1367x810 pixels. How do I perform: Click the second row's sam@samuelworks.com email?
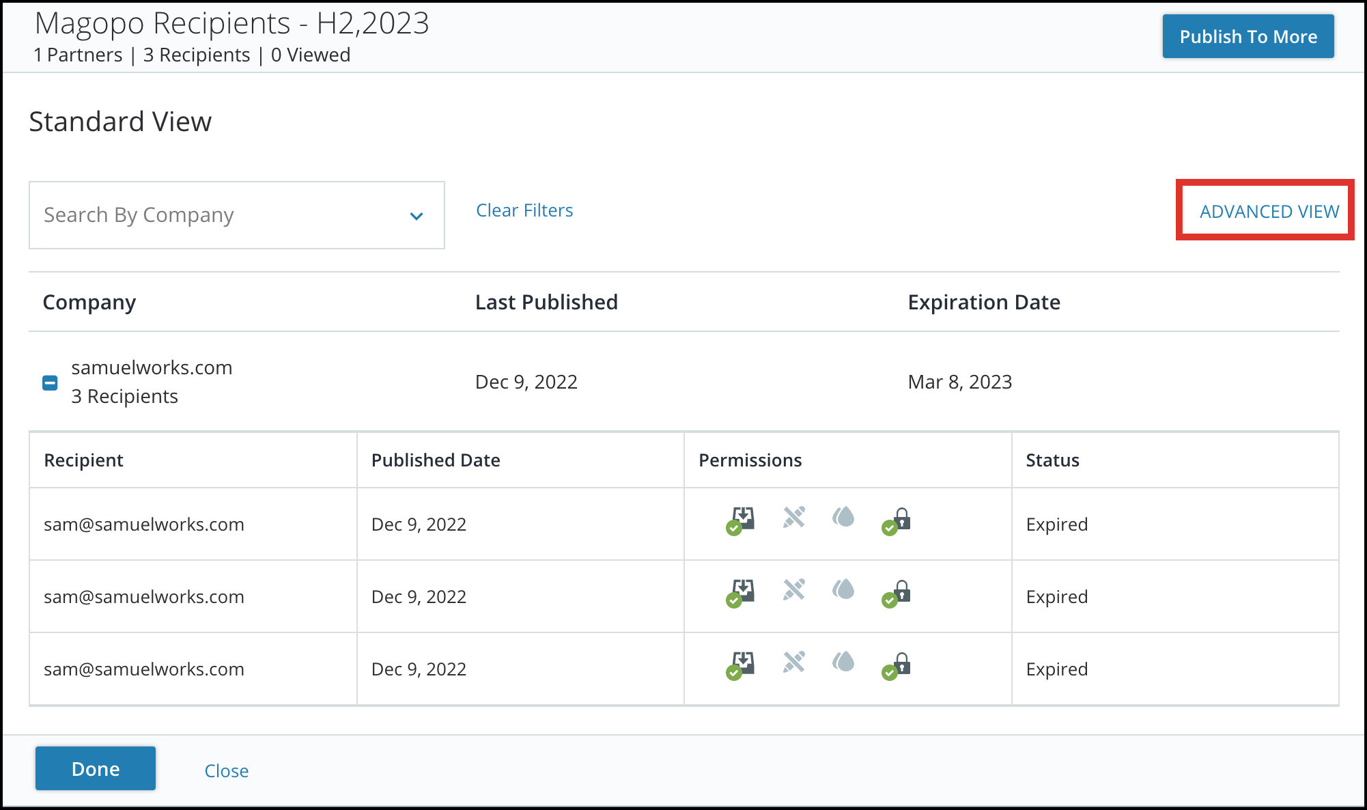(x=144, y=597)
